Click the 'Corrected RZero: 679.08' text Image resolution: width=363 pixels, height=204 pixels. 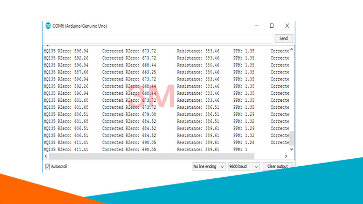(129, 114)
